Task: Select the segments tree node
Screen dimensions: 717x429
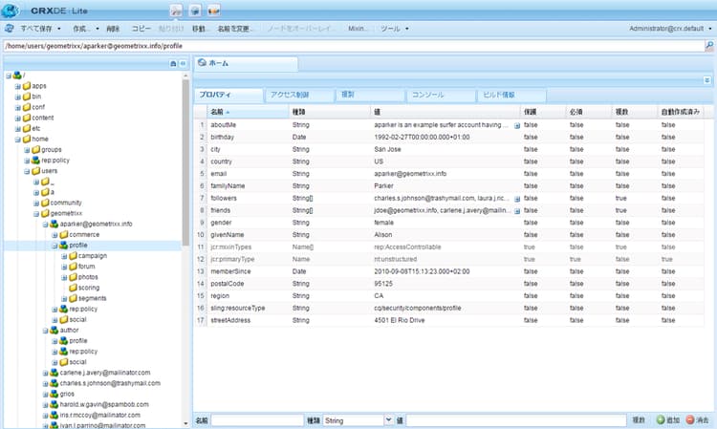Action: point(92,298)
